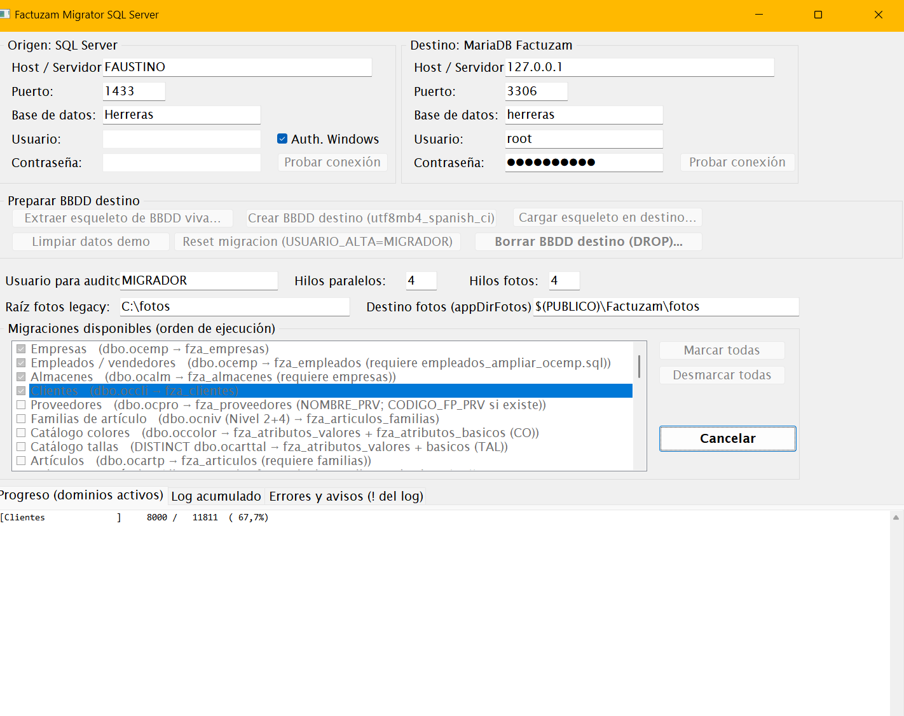Focus the Hilos paralelos field
Viewport: 904px width, 716px height.
421,281
